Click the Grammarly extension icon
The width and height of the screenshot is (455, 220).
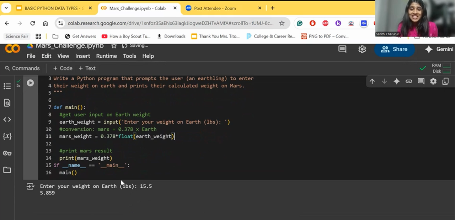300,23
